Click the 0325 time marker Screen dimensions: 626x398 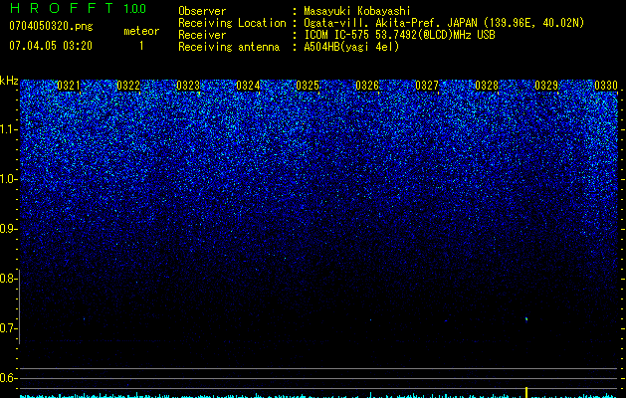pos(308,86)
